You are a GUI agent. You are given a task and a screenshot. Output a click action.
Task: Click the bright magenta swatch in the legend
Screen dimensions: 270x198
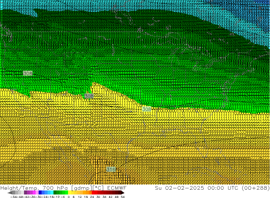click(x=34, y=192)
